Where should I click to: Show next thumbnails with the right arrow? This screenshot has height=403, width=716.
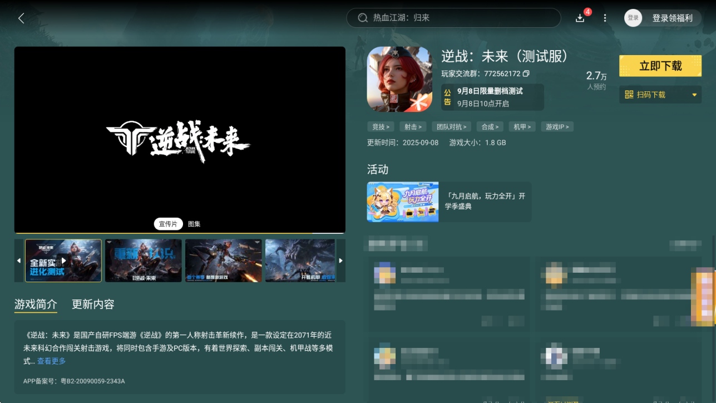[341, 261]
